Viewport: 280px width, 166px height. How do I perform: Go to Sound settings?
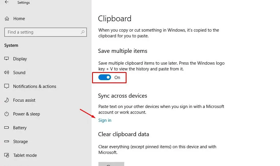pyautogui.click(x=19, y=73)
